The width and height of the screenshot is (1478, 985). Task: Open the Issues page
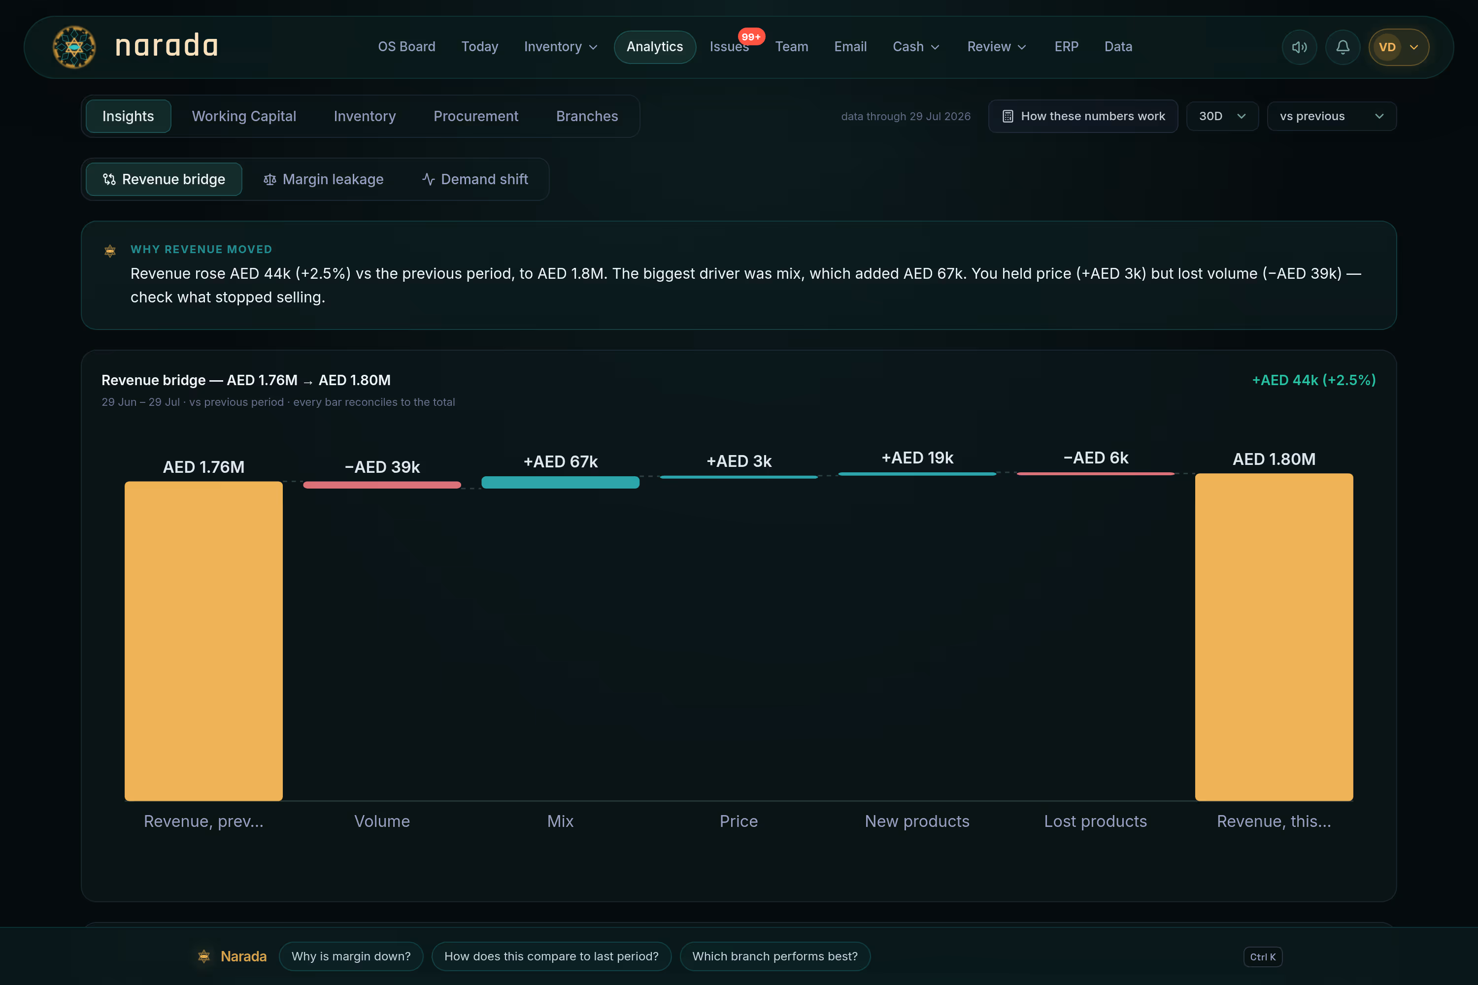click(x=729, y=47)
